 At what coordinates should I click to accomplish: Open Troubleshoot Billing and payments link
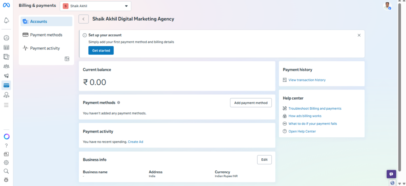(315, 108)
